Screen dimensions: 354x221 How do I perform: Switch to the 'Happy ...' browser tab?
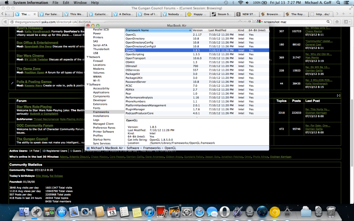(x=197, y=14)
